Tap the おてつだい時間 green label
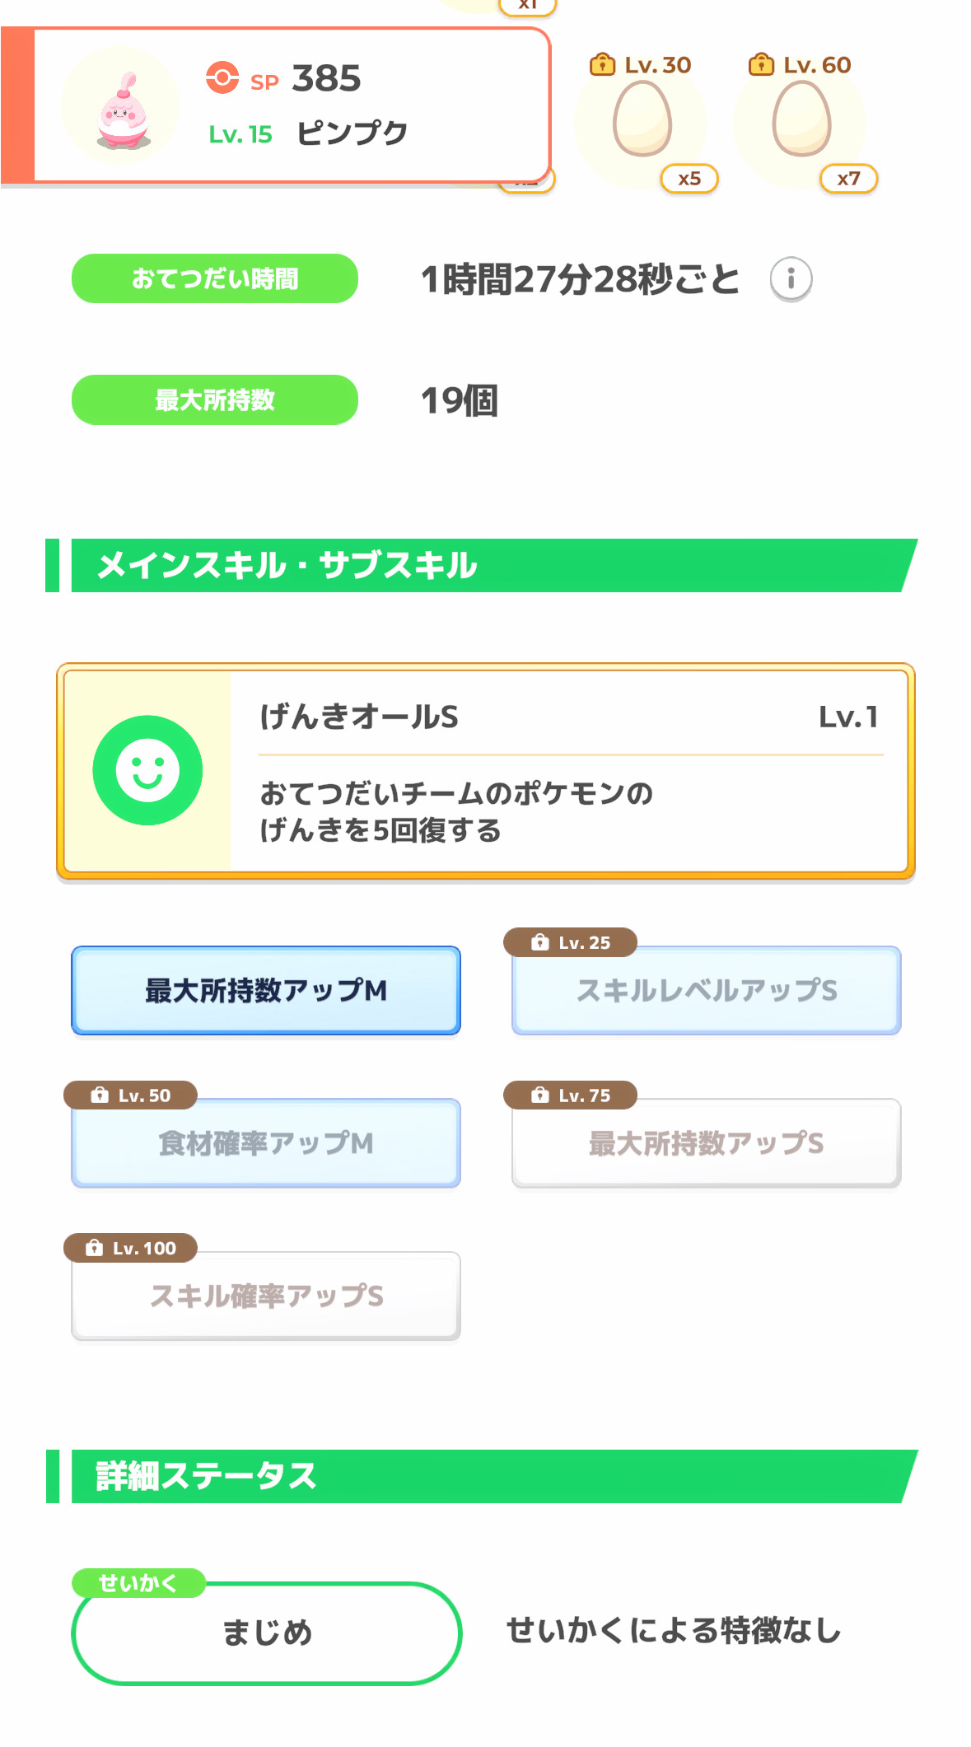The width and height of the screenshot is (971, 1747). pos(215,278)
